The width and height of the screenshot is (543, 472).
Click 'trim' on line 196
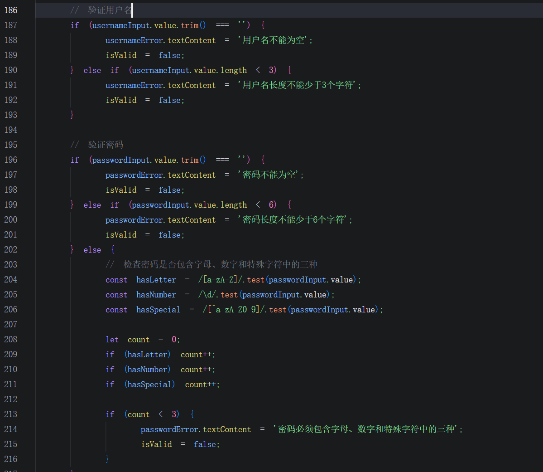click(x=190, y=160)
